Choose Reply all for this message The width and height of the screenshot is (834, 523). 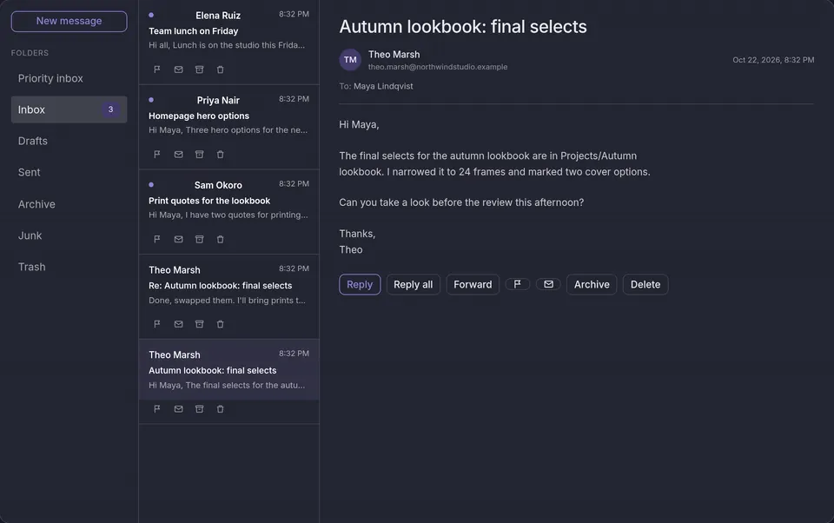pos(414,284)
